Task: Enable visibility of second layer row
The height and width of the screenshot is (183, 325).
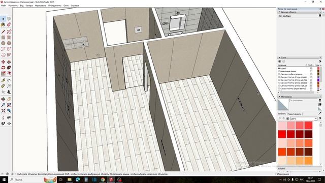Action: pos(311,71)
